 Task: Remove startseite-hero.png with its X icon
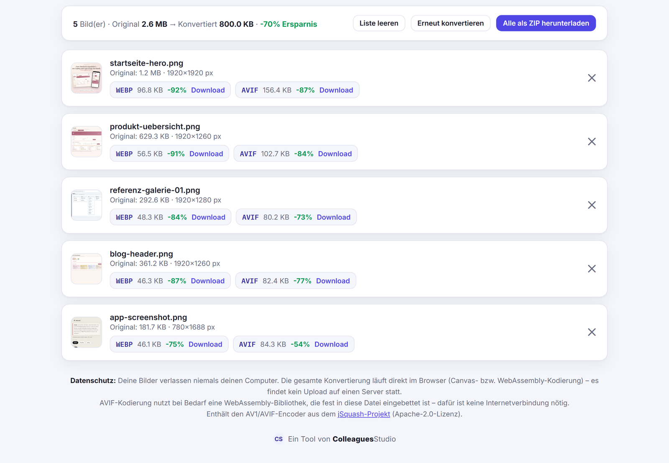click(592, 78)
